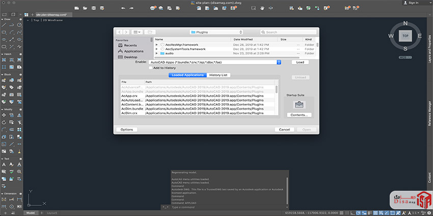The image size is (433, 216).
Task: Click the TOP face of ViewCube
Action: [x=405, y=37]
